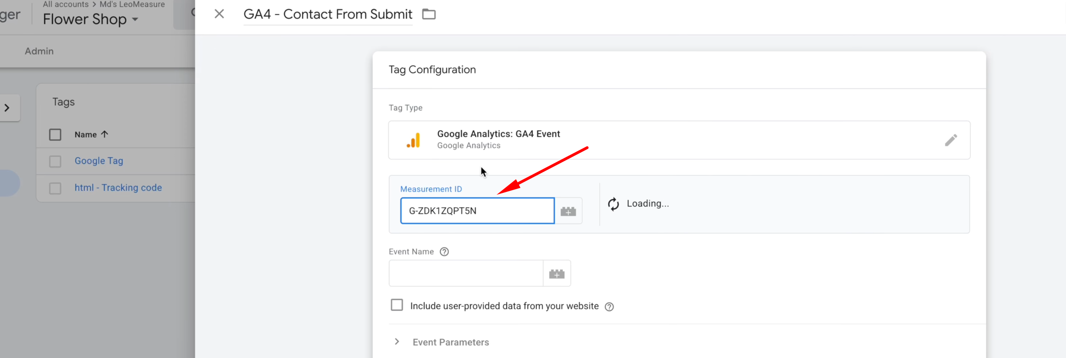This screenshot has height=358, width=1066.
Task: Expand the collapsed left sidebar
Action: 7,108
